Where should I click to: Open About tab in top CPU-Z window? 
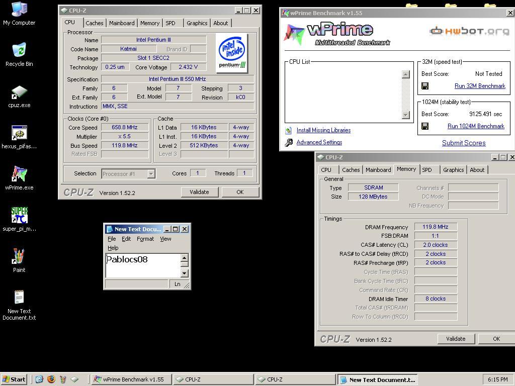(221, 23)
